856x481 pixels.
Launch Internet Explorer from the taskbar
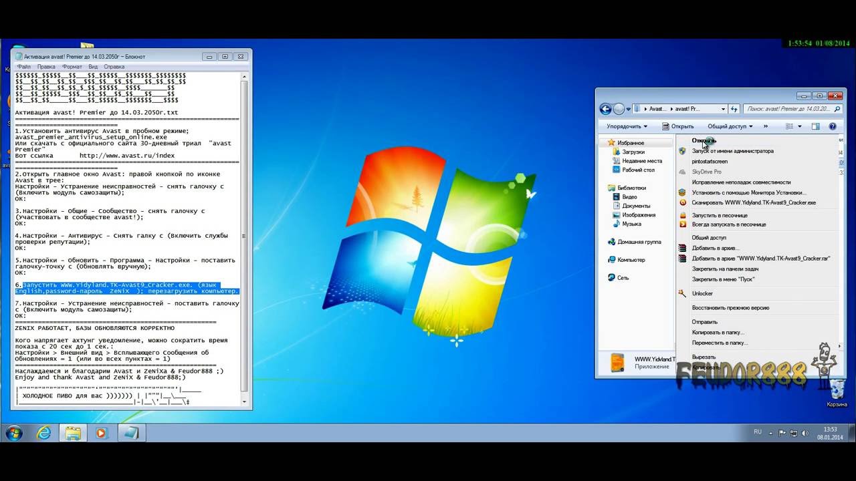click(44, 433)
